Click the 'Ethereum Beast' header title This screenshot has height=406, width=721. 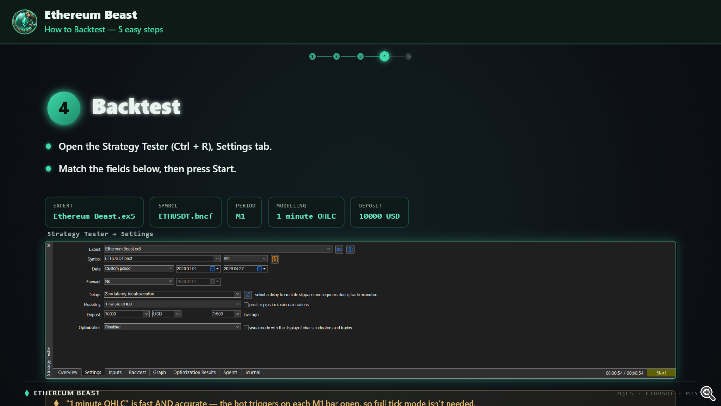91,15
